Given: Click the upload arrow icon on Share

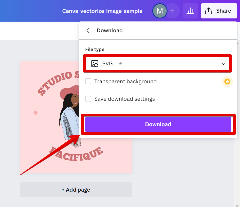Looking at the screenshot, I should pos(208,11).
